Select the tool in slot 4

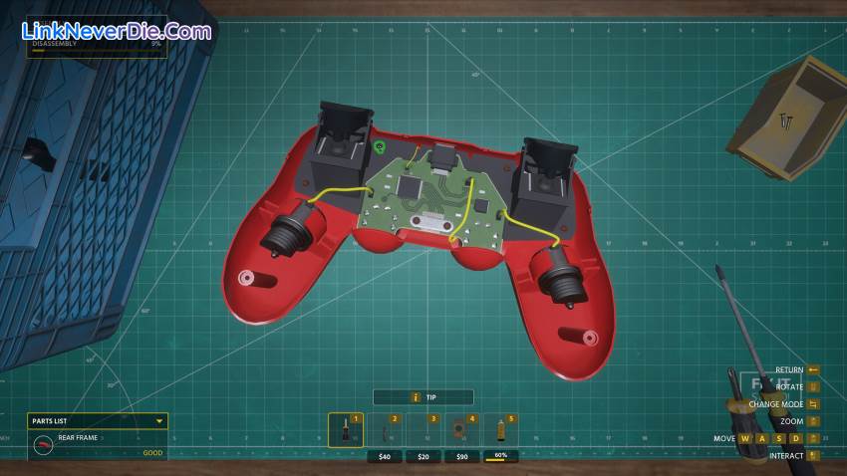pos(461,430)
